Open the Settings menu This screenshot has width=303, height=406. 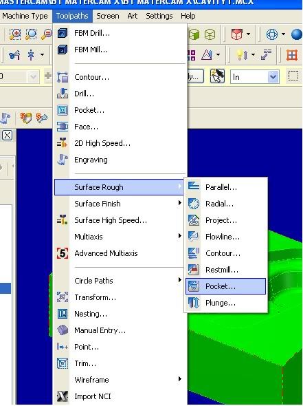pyautogui.click(x=159, y=16)
